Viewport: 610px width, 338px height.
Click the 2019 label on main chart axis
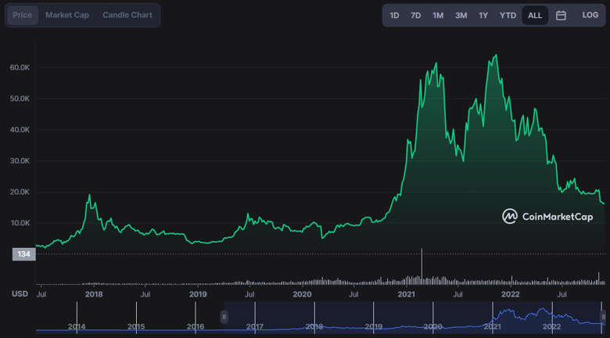198,294
